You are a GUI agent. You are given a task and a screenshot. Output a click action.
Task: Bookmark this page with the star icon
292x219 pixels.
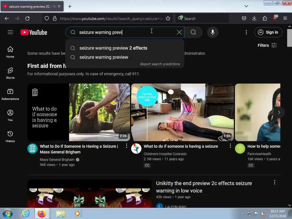[x=168, y=19]
